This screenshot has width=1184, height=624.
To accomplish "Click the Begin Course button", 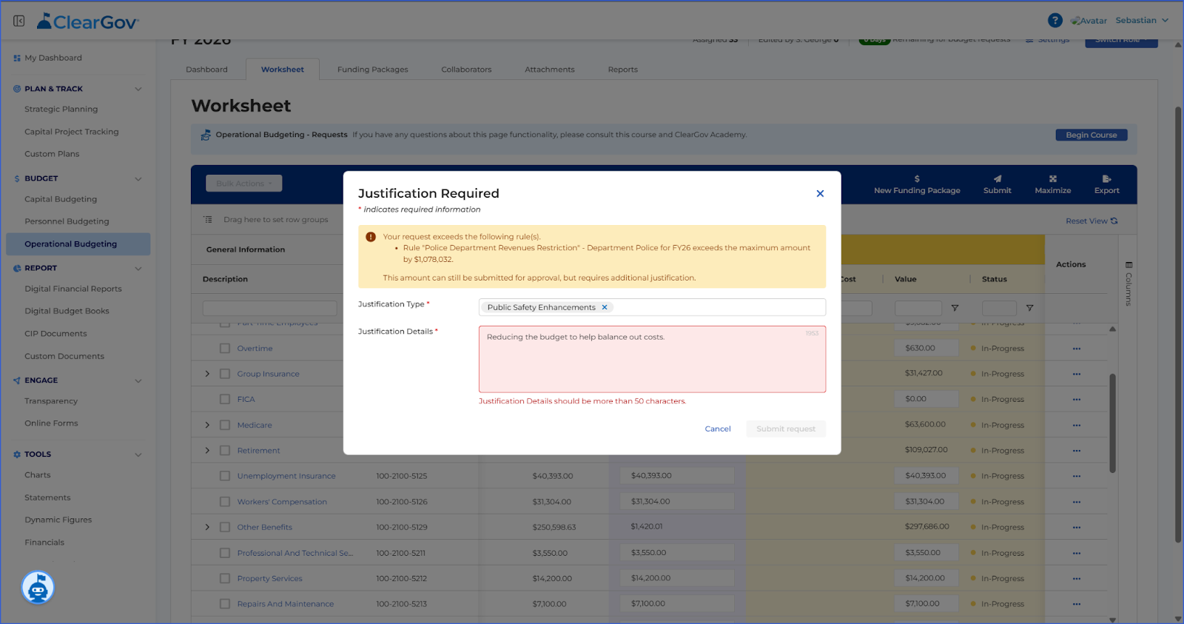I will coord(1091,135).
